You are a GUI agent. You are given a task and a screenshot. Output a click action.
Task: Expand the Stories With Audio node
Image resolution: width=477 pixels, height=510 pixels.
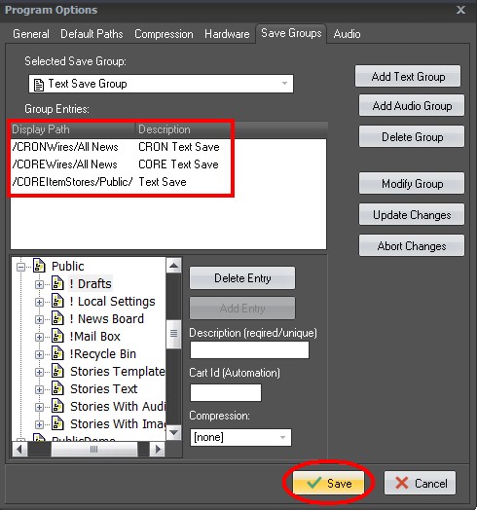(39, 408)
